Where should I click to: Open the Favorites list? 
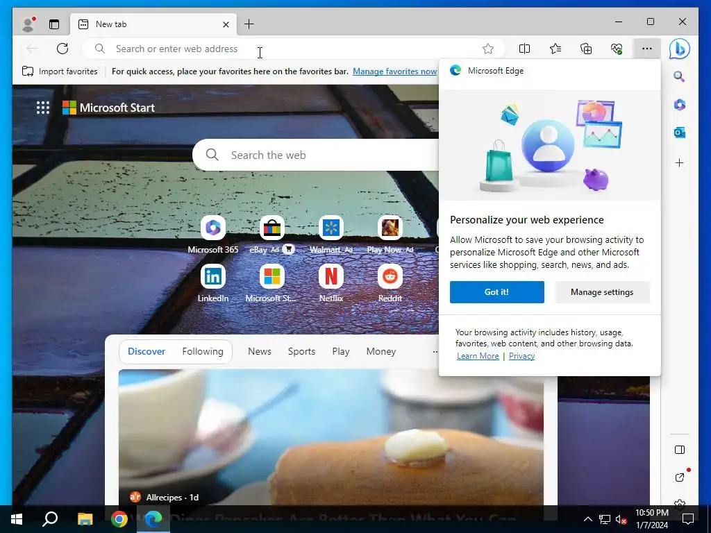coord(555,49)
